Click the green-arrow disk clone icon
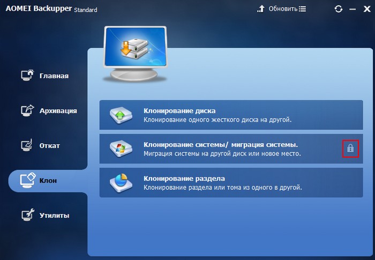This screenshot has height=260, width=375. [121, 114]
